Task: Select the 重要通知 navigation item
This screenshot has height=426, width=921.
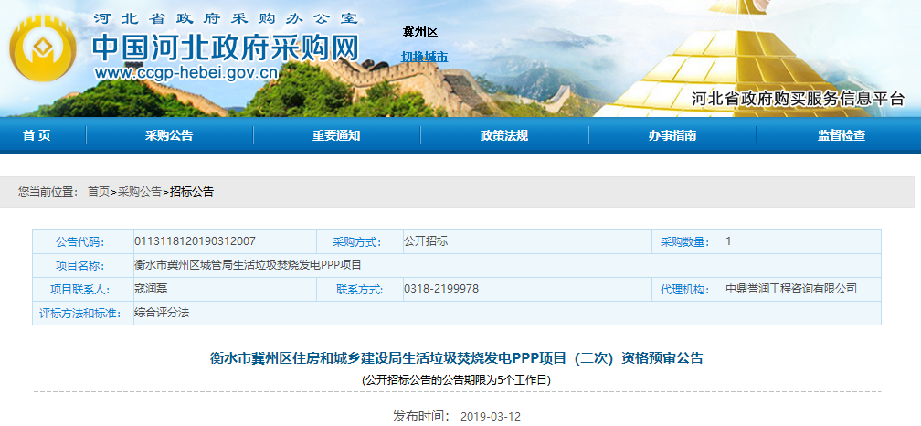Action: click(x=336, y=135)
